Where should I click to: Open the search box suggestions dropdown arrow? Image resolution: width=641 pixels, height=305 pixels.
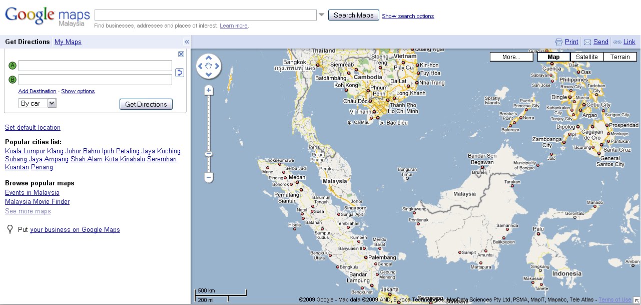(x=321, y=15)
